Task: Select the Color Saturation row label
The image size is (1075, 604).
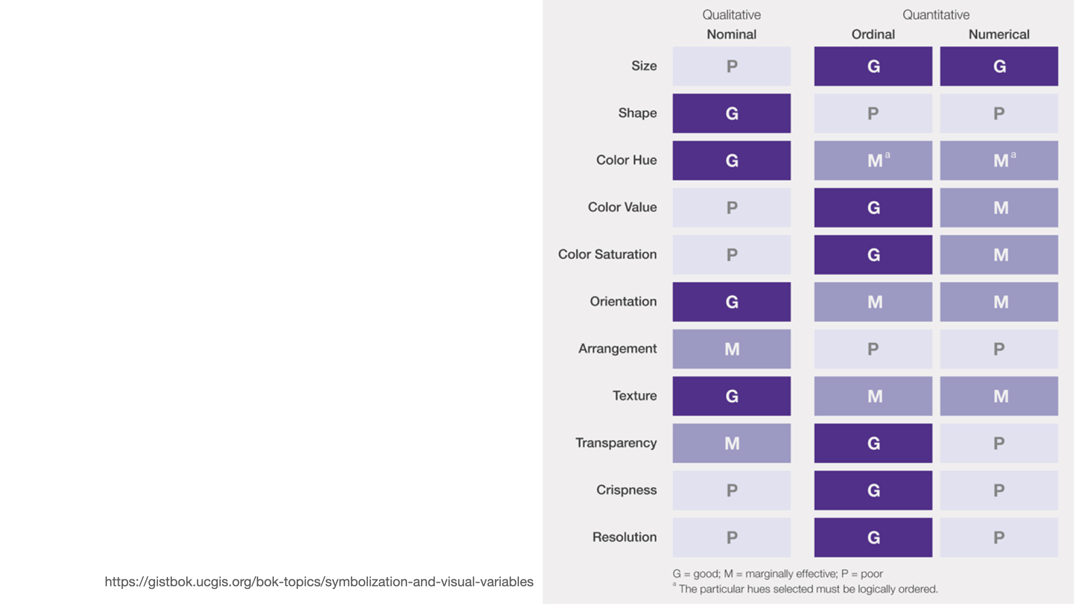Action: (x=607, y=254)
